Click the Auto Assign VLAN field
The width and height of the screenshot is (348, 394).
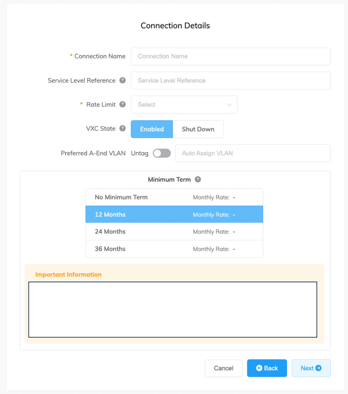click(x=253, y=153)
